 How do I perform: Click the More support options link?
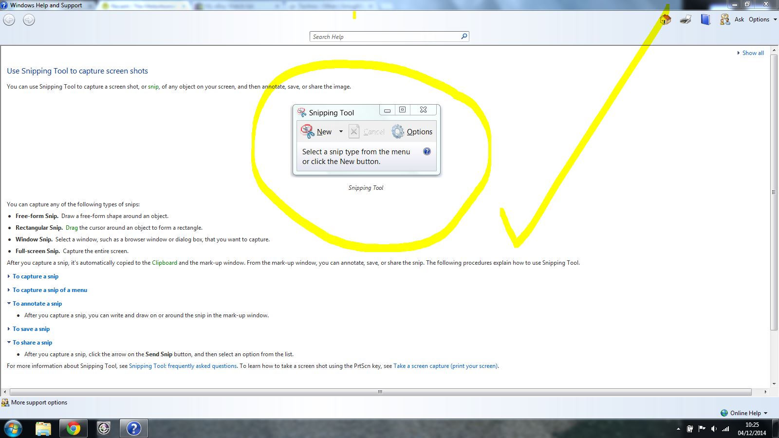pos(39,402)
